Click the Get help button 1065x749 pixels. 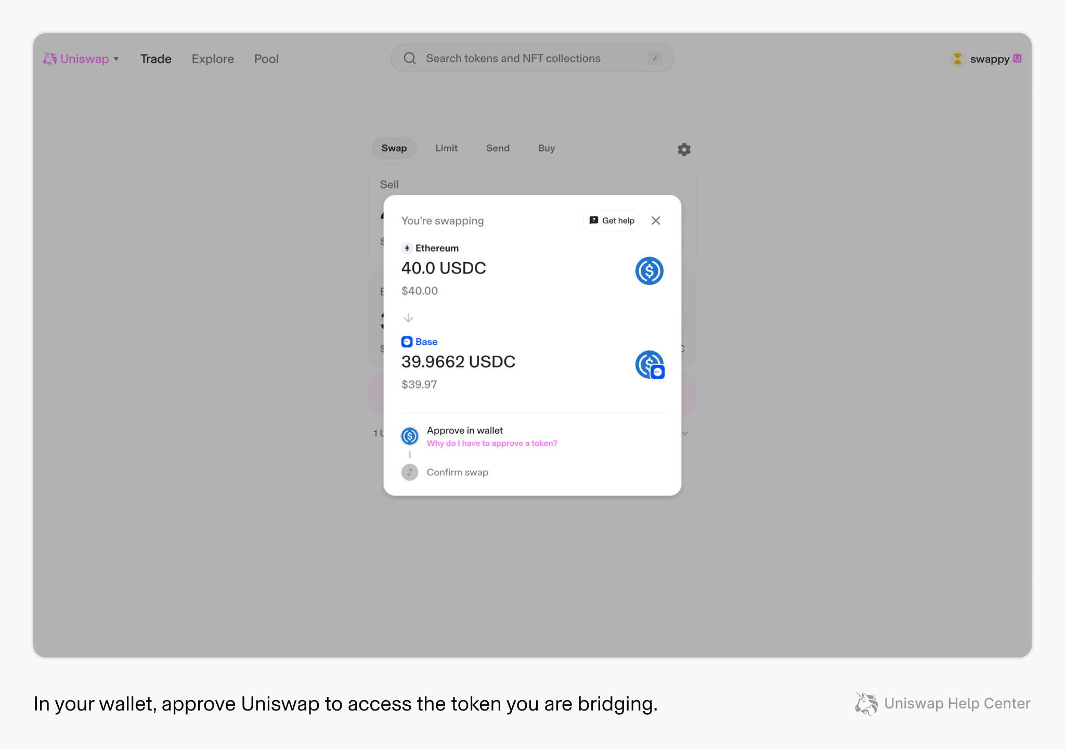[612, 221]
